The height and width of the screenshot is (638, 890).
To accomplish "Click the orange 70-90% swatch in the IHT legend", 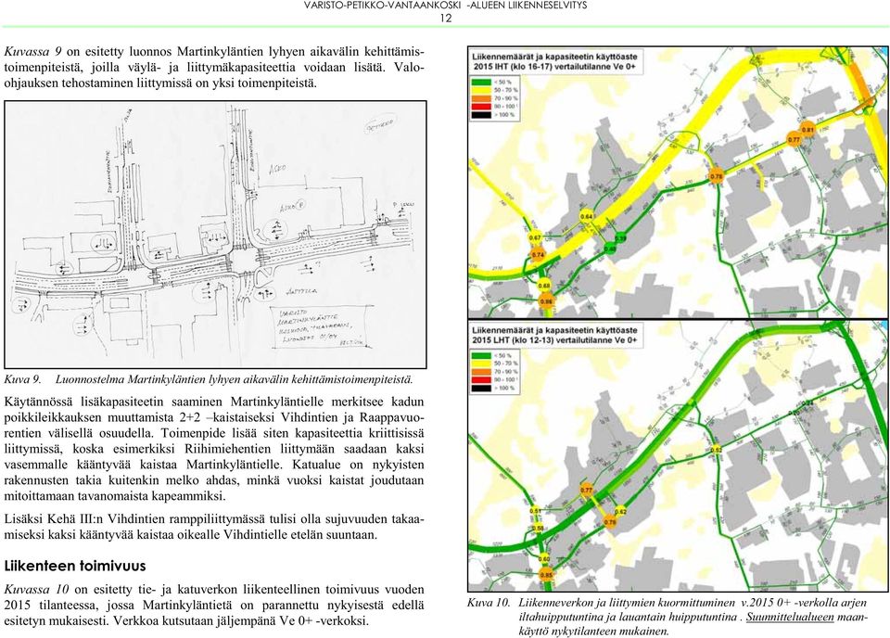I will [x=481, y=97].
